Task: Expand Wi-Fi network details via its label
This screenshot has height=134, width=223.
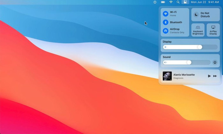Action: coord(173,12)
